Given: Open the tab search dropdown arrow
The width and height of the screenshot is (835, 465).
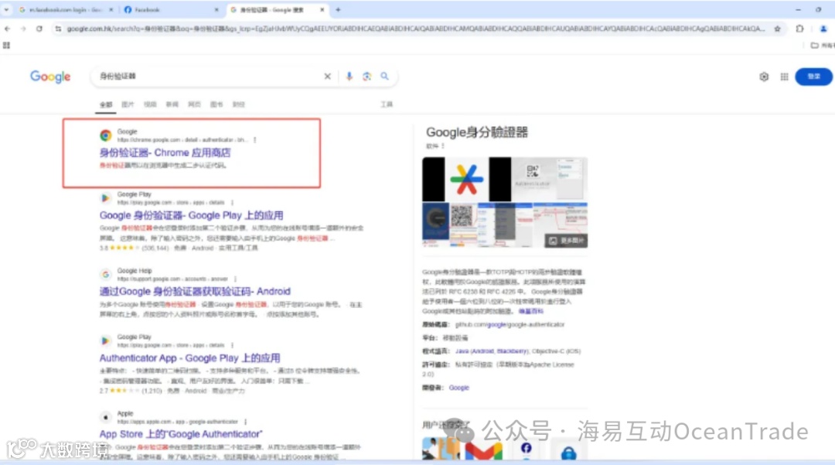Looking at the screenshot, I should tap(6, 9).
